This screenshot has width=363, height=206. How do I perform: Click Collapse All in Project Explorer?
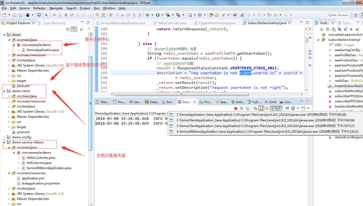68,29
